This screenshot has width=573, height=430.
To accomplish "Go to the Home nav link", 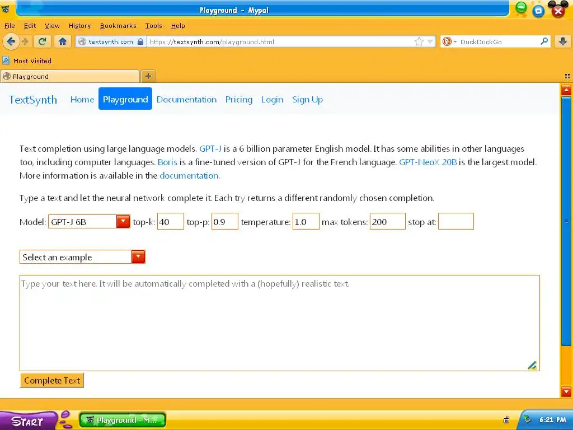I will [82, 100].
